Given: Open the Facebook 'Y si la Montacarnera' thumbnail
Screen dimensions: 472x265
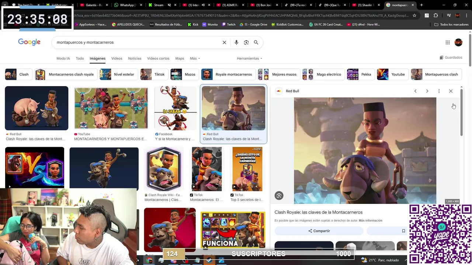Looking at the screenshot, I should click(176, 108).
